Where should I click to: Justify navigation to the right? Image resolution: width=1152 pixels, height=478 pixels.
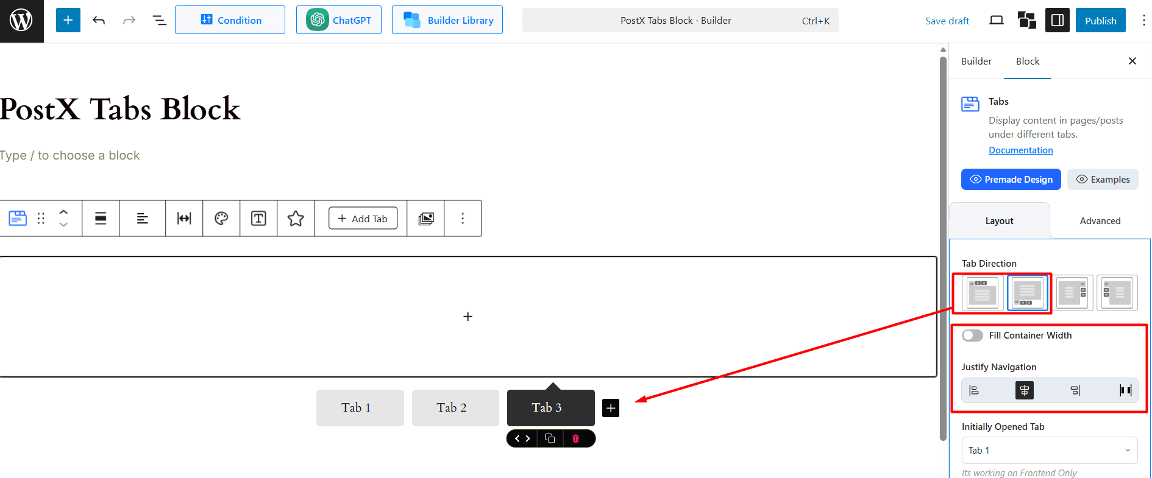point(1075,390)
